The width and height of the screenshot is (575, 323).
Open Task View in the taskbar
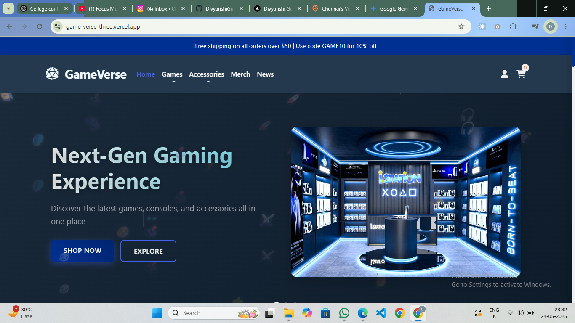pos(269,313)
